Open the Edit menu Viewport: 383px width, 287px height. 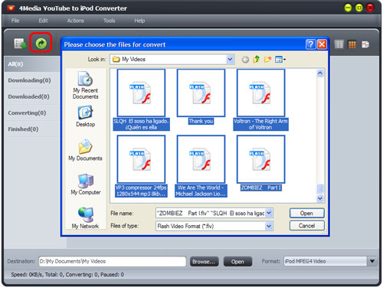[x=43, y=21]
